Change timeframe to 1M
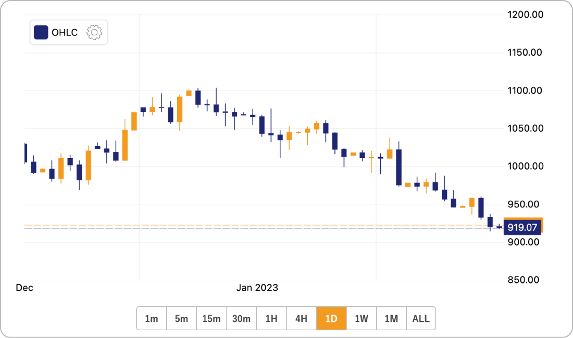Image resolution: width=573 pixels, height=338 pixels. (391, 318)
